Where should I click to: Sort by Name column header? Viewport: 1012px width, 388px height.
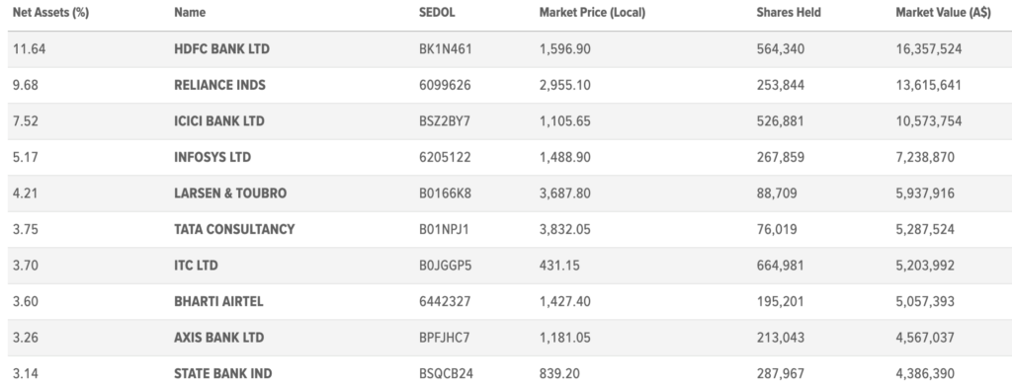click(190, 13)
